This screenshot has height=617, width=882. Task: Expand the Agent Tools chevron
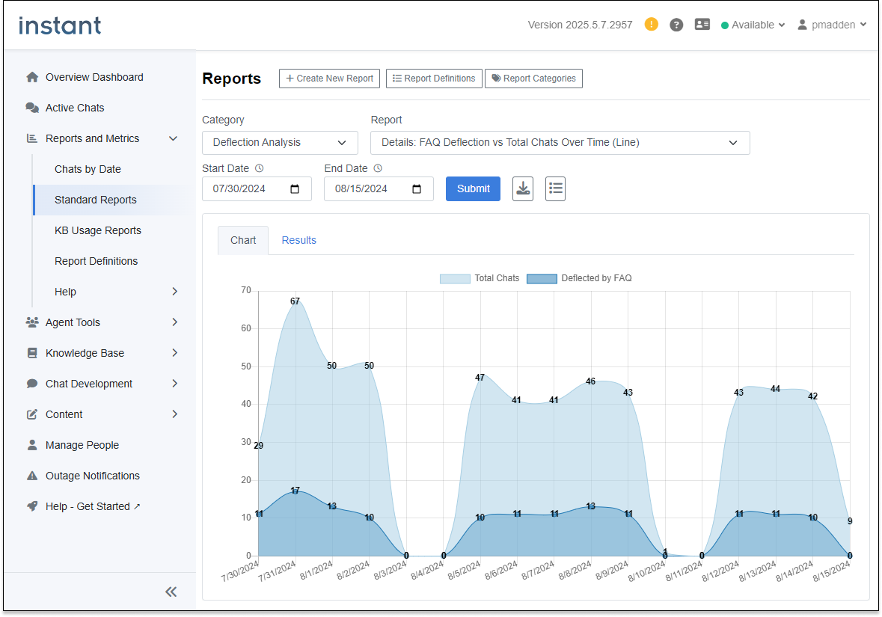pos(174,322)
